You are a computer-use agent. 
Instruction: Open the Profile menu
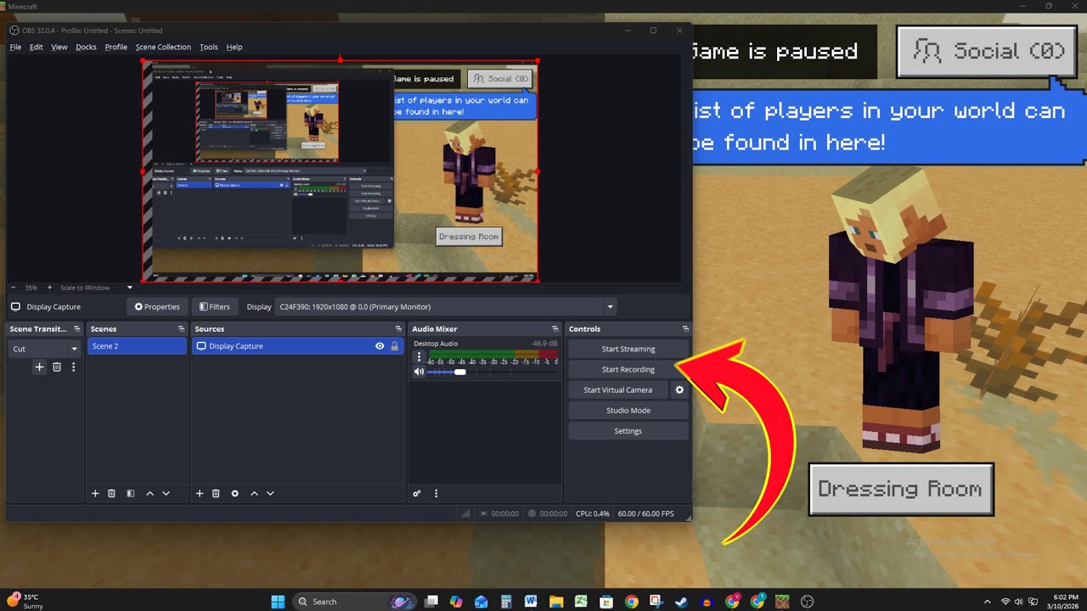115,48
